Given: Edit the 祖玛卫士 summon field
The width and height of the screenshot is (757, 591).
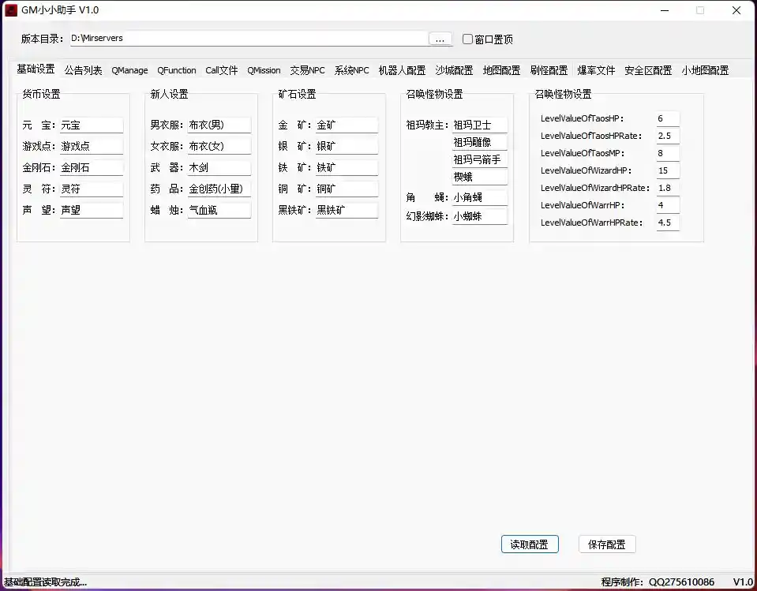Looking at the screenshot, I should click(x=480, y=125).
